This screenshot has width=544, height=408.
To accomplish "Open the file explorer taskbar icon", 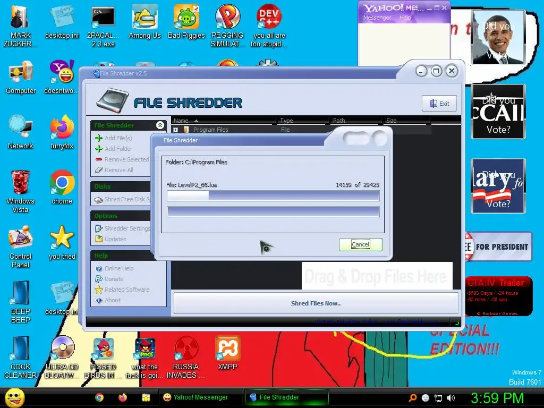I will 146,397.
